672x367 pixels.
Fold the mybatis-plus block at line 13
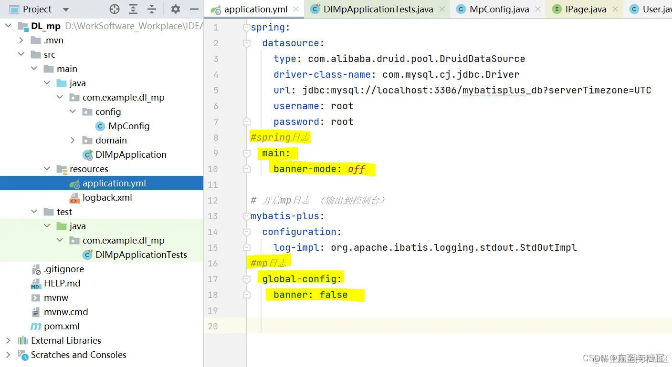[x=247, y=216]
